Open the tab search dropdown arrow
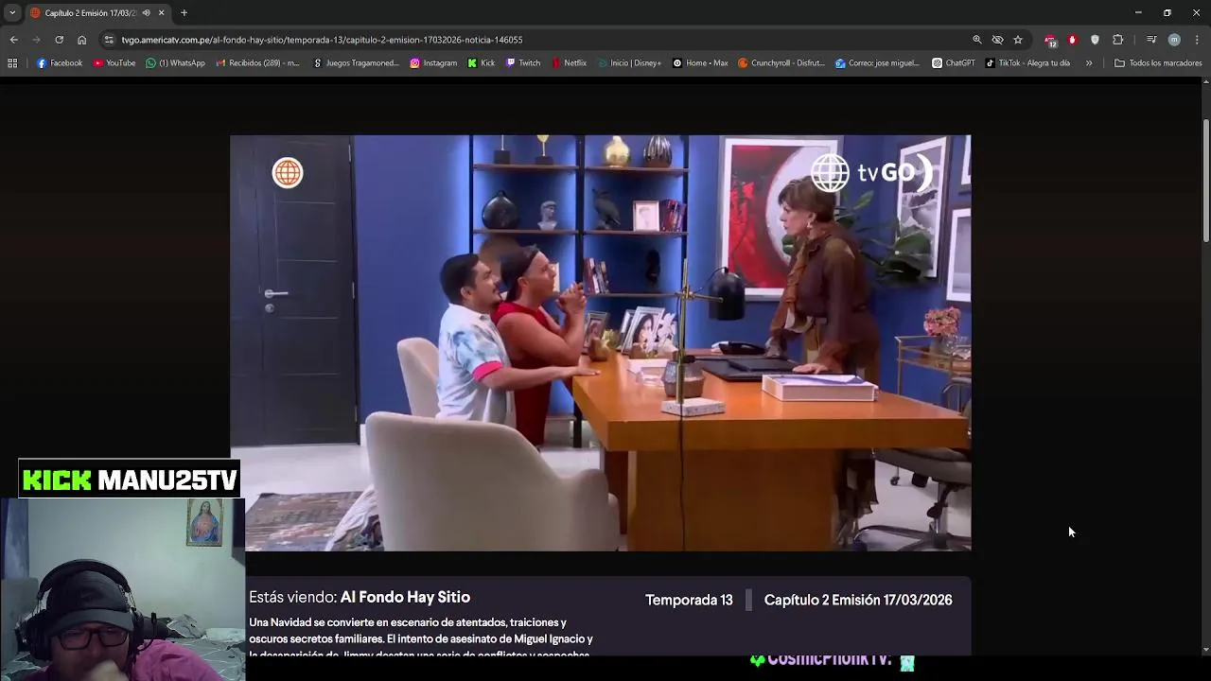Viewport: 1211px width, 681px height. tap(12, 13)
